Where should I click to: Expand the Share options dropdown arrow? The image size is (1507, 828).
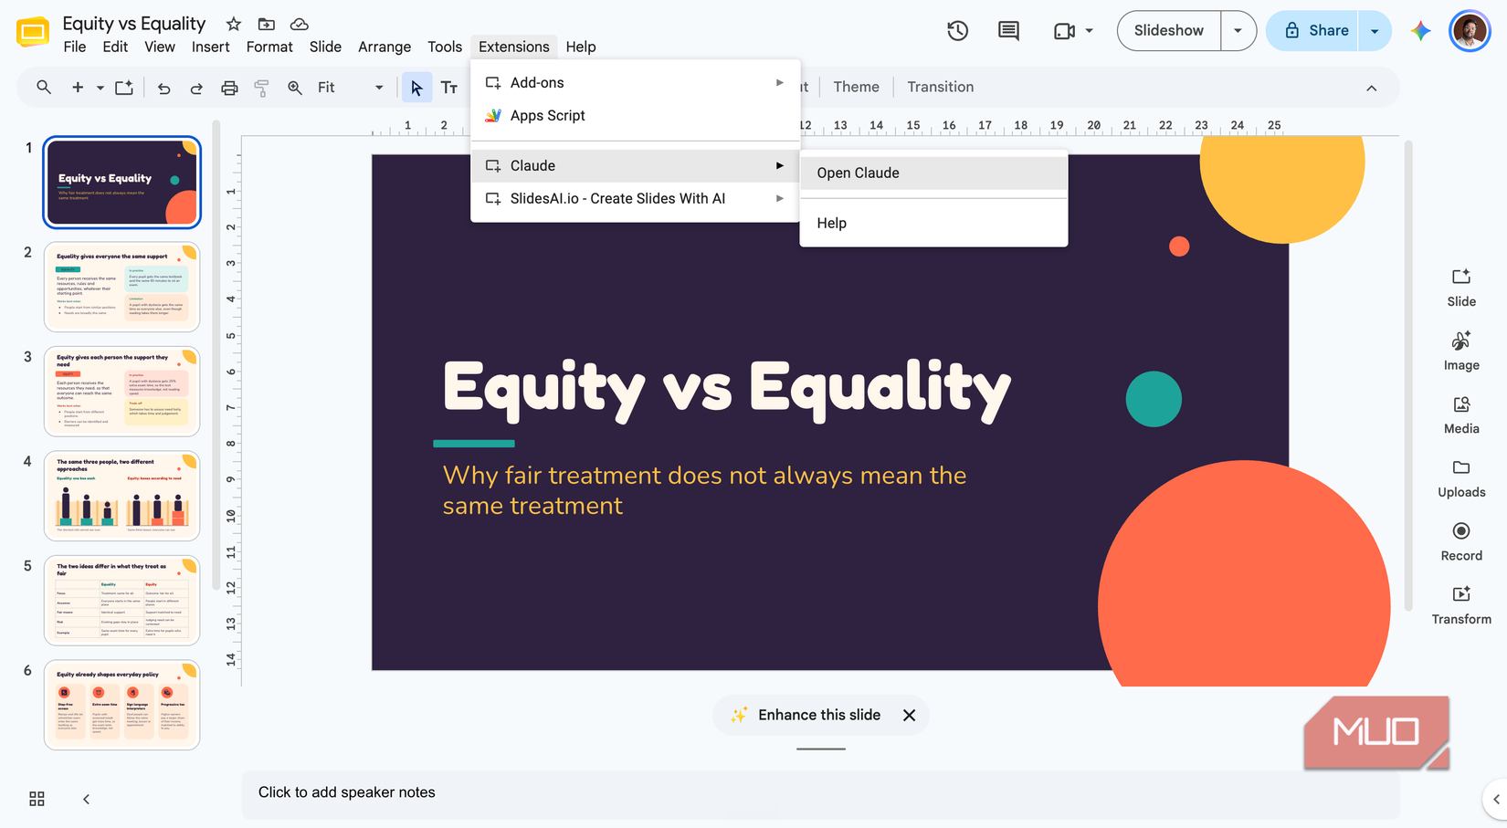1375,30
